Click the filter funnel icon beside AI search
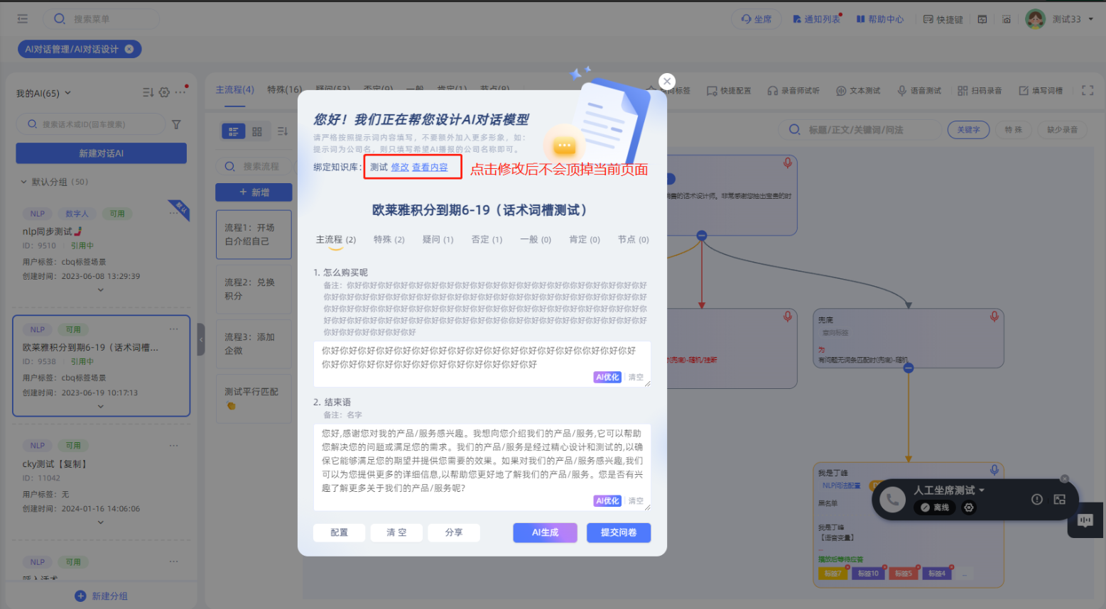This screenshot has width=1106, height=609. (176, 124)
